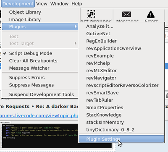
Task: Open the View menu
Action: 42,4
